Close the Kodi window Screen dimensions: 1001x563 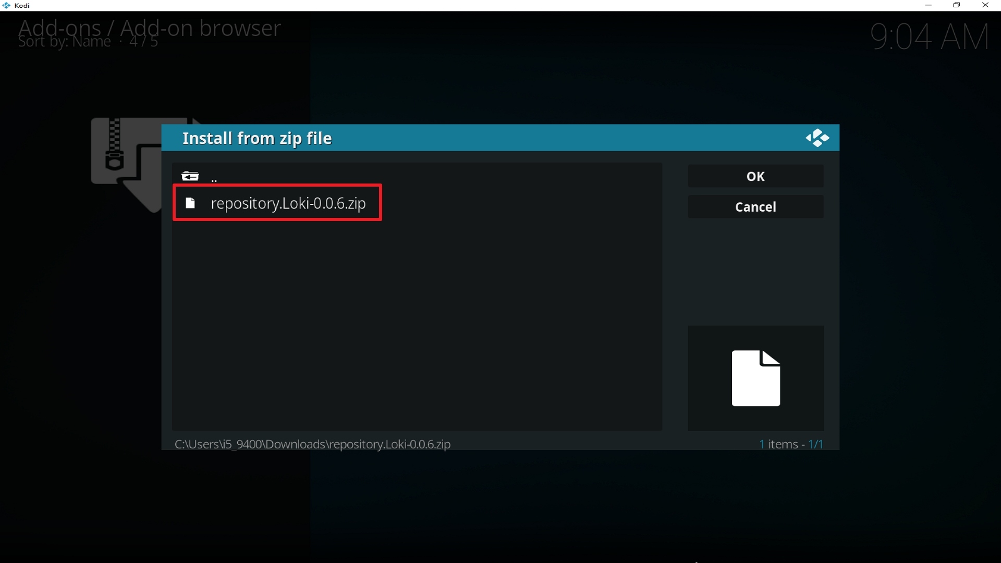(985, 5)
